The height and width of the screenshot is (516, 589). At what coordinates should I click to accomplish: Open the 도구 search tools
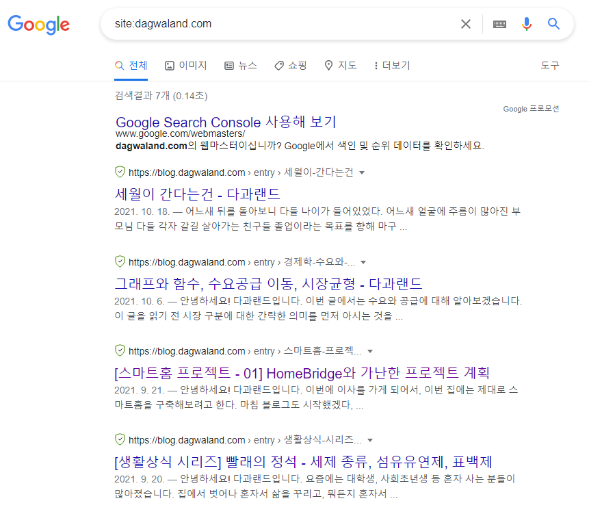tap(550, 66)
